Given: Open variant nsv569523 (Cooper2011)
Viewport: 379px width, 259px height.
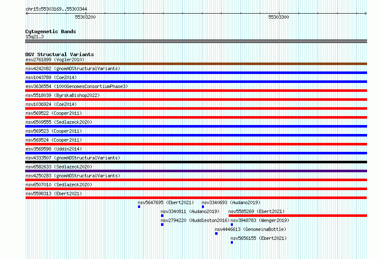Looking at the screenshot, I should click(54, 131).
